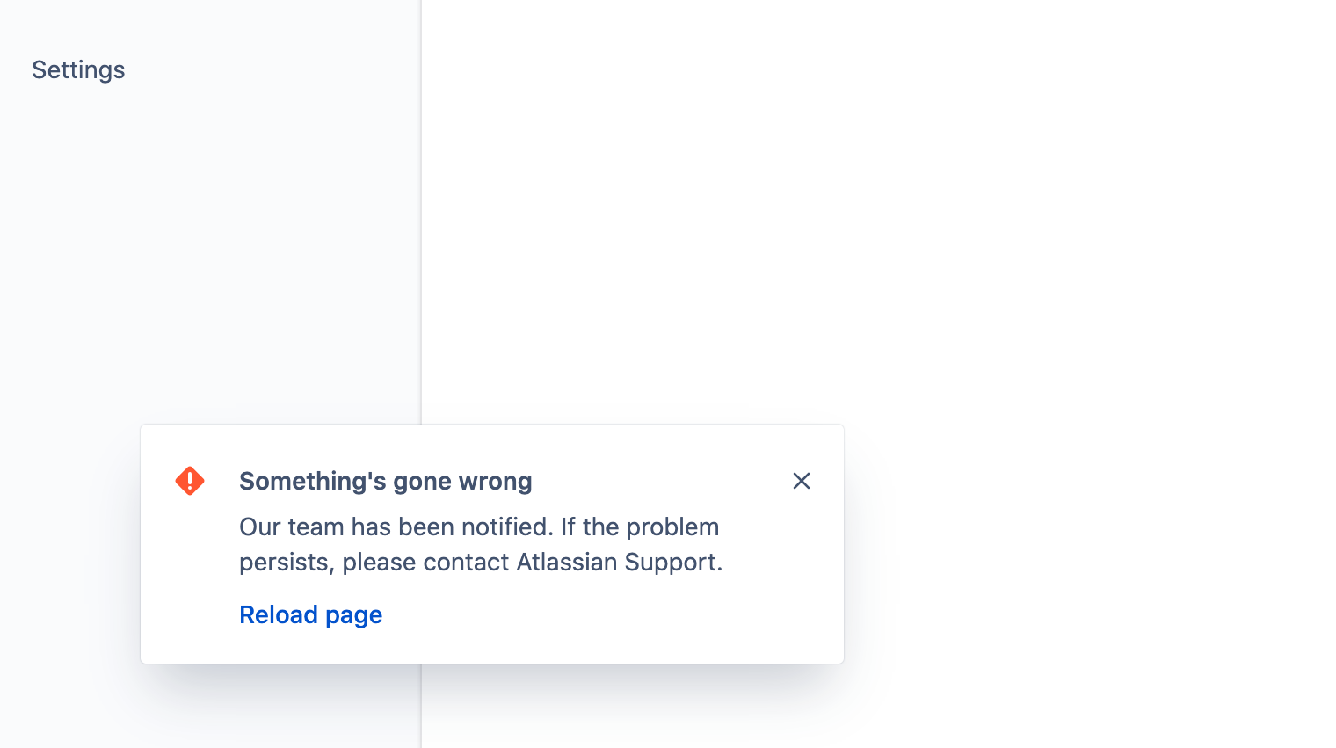Screen dimensions: 1336x748
Task: Click the empty sidebar area below Settings
Action: (211, 264)
